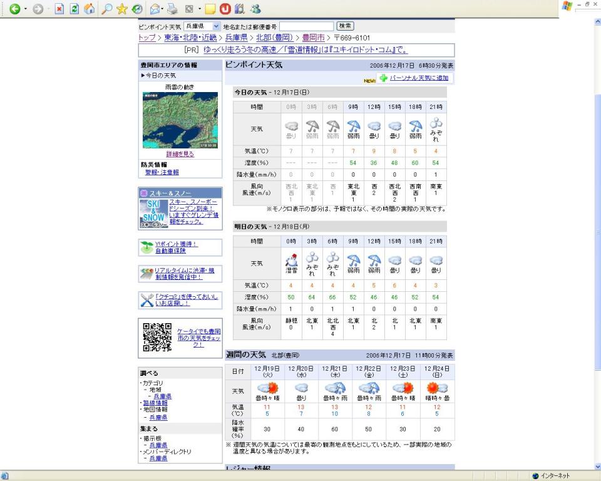
Task: Open ケータイでも豊岡市の天気をチェック link
Action: [198, 338]
